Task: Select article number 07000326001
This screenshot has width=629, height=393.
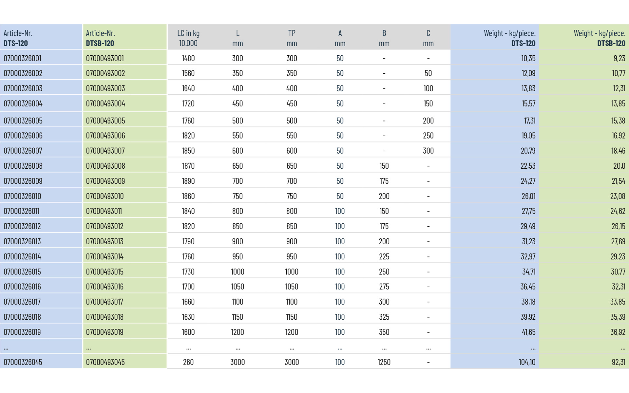Action: tap(22, 58)
